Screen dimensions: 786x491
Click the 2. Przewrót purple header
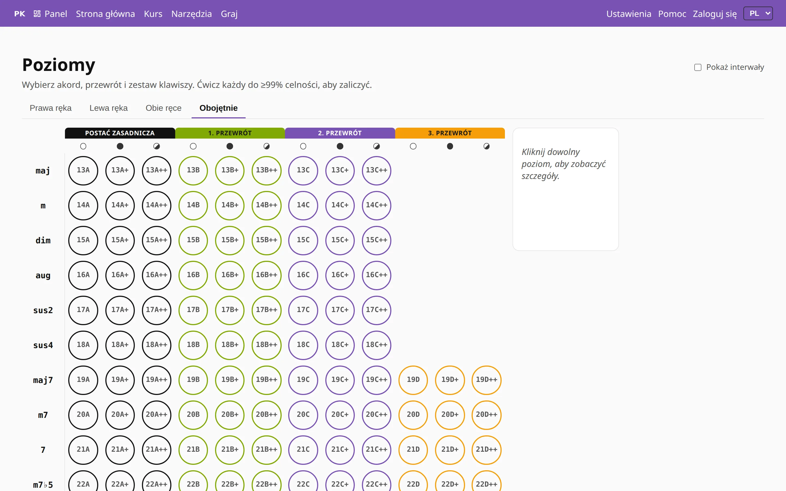[340, 133]
